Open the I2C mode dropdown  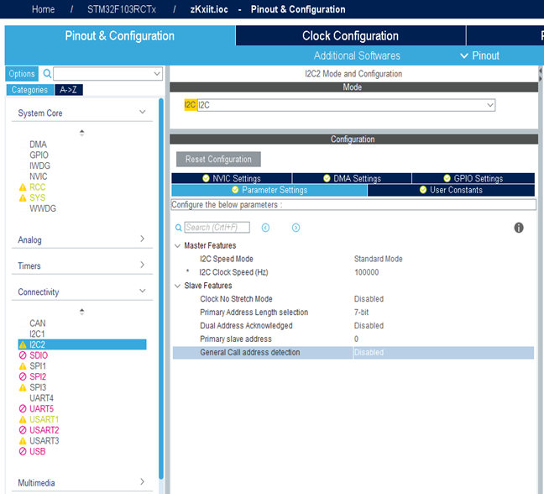pyautogui.click(x=489, y=105)
